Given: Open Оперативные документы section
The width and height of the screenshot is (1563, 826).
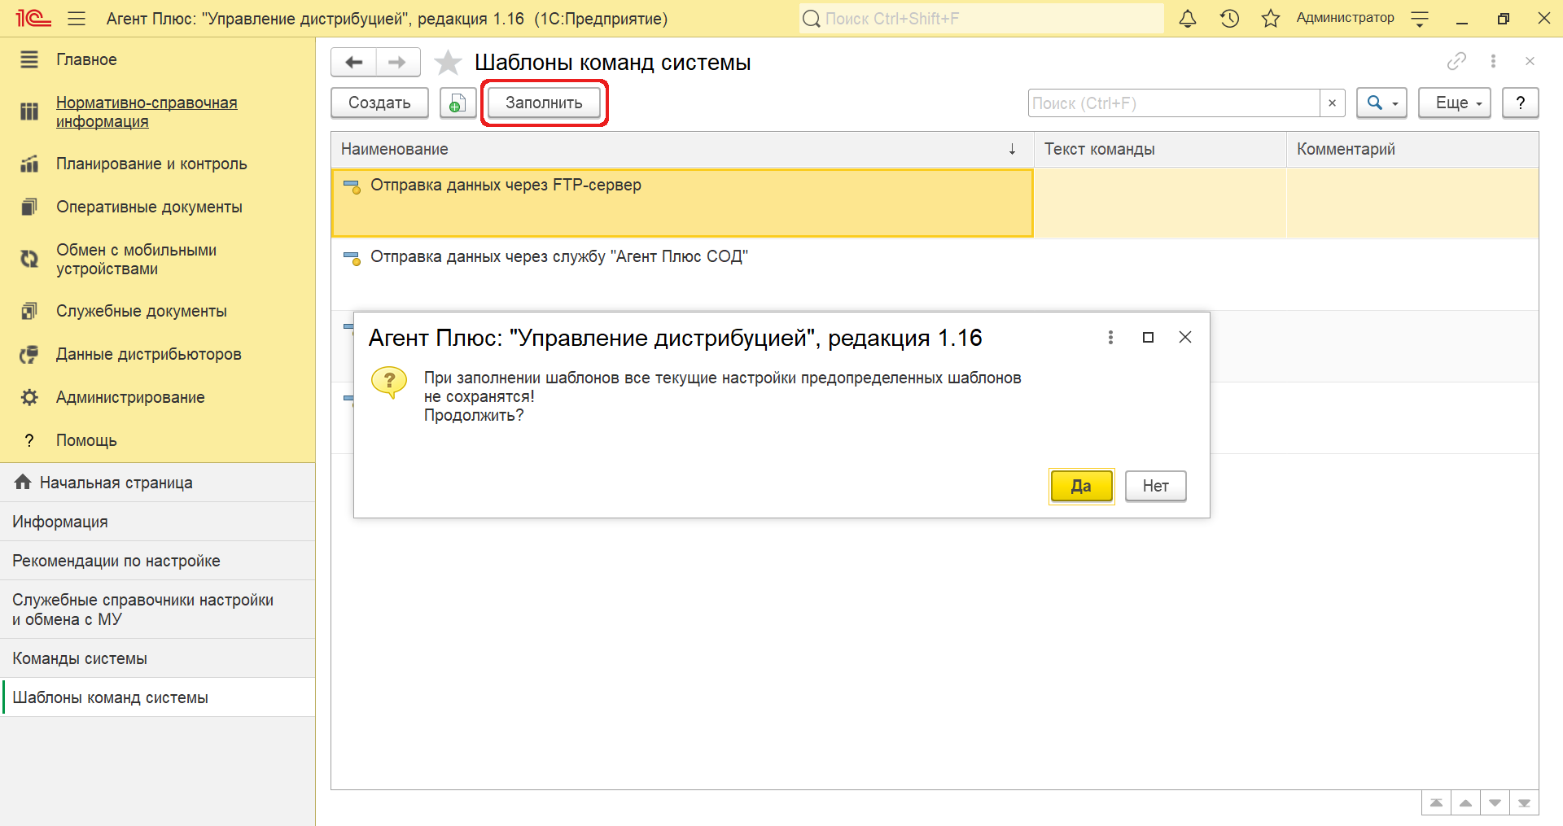Looking at the screenshot, I should [x=149, y=207].
